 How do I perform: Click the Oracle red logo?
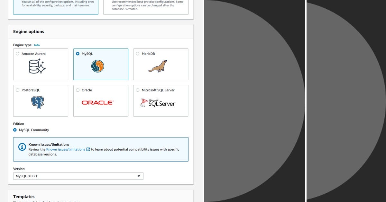click(97, 103)
